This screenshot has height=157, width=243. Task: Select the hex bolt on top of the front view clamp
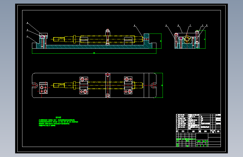tap(108, 31)
